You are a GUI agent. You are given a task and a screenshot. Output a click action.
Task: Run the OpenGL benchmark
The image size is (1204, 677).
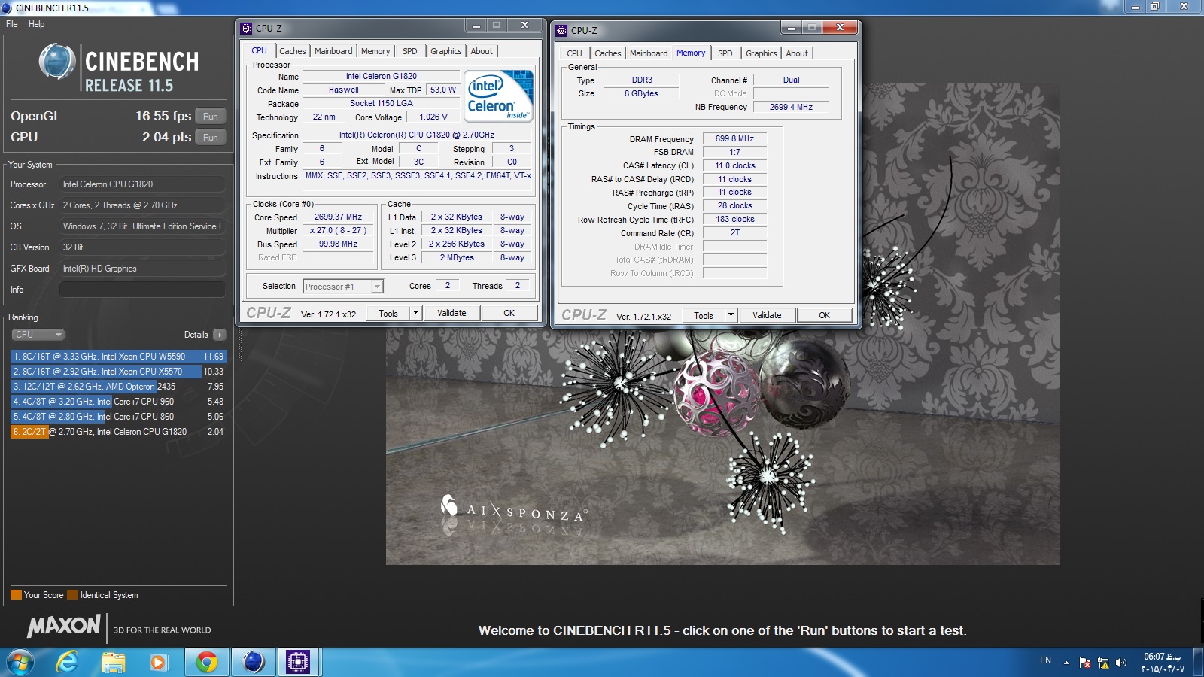tap(211, 117)
